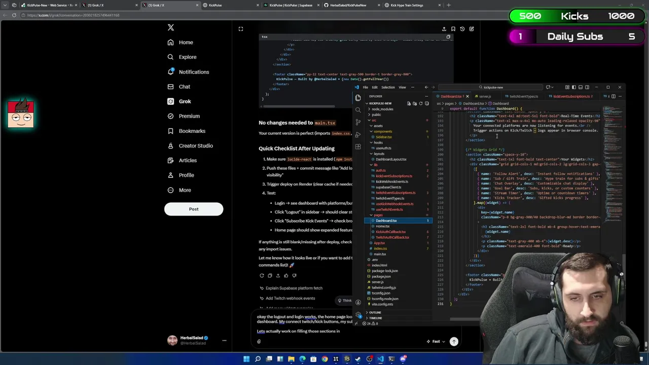Click the VS Code command center search box
This screenshot has height=365, width=649.
click(x=492, y=87)
